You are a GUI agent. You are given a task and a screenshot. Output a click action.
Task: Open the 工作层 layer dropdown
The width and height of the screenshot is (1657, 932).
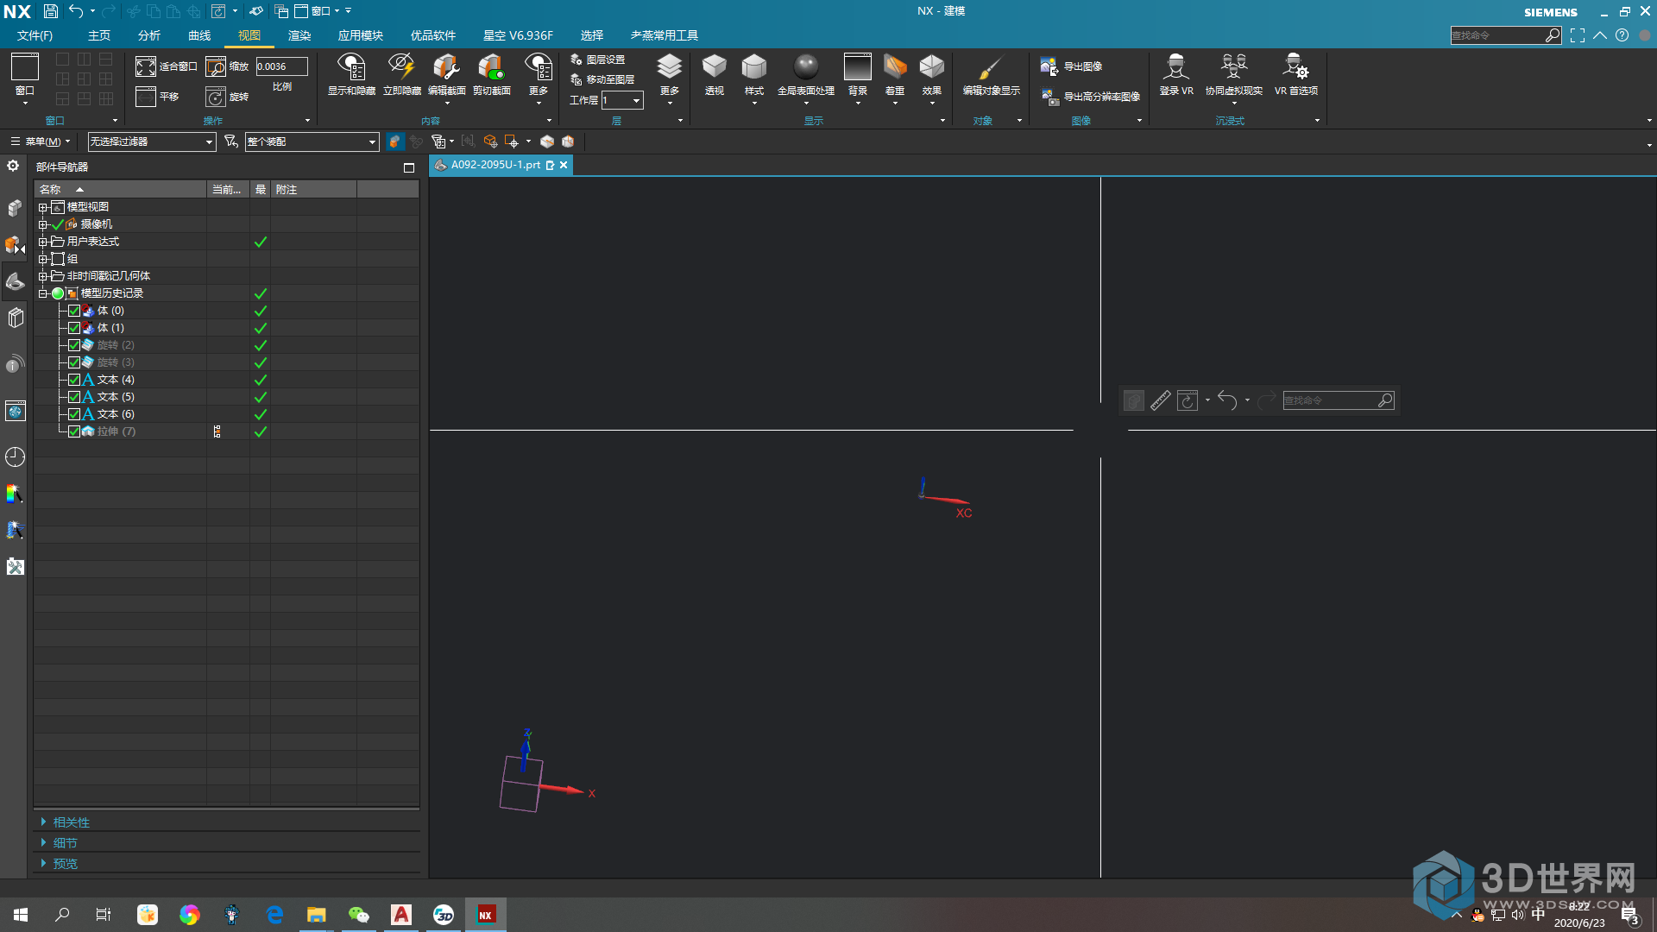622,100
